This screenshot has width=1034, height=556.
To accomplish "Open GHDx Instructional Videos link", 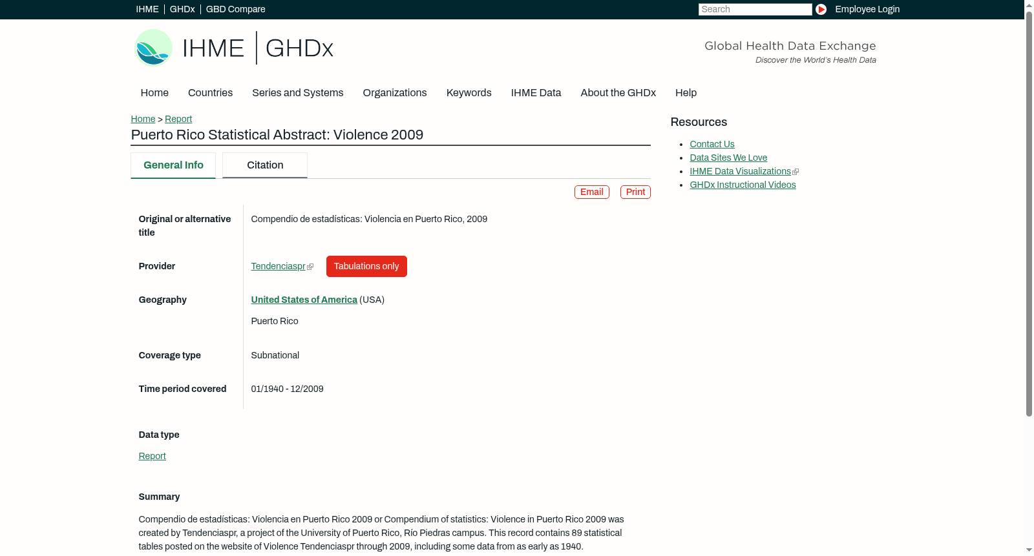I will (x=743, y=185).
